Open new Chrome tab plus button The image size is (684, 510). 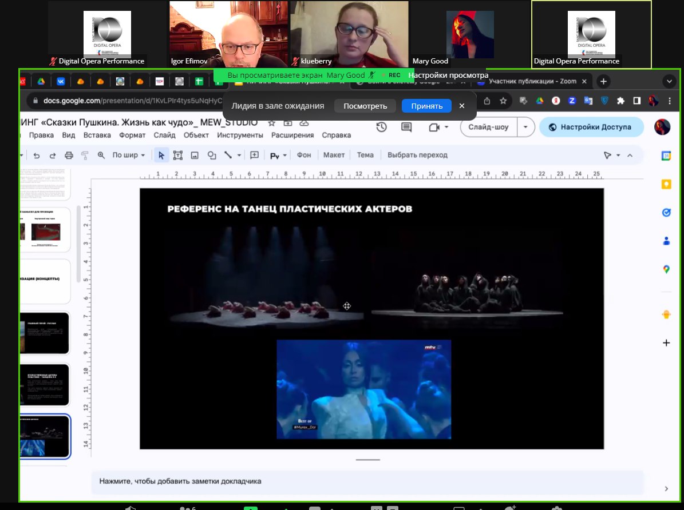click(603, 82)
